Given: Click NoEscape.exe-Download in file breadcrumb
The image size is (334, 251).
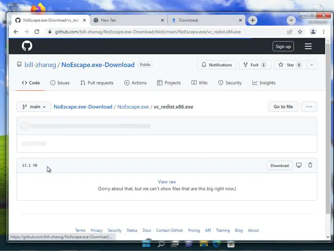Looking at the screenshot, I should pos(83,107).
